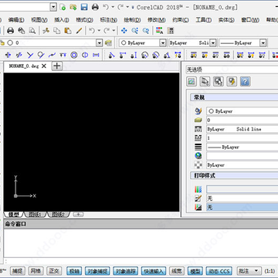Open the layer dropdown showing 0
Screen dimensions: 278x278
[100, 42]
